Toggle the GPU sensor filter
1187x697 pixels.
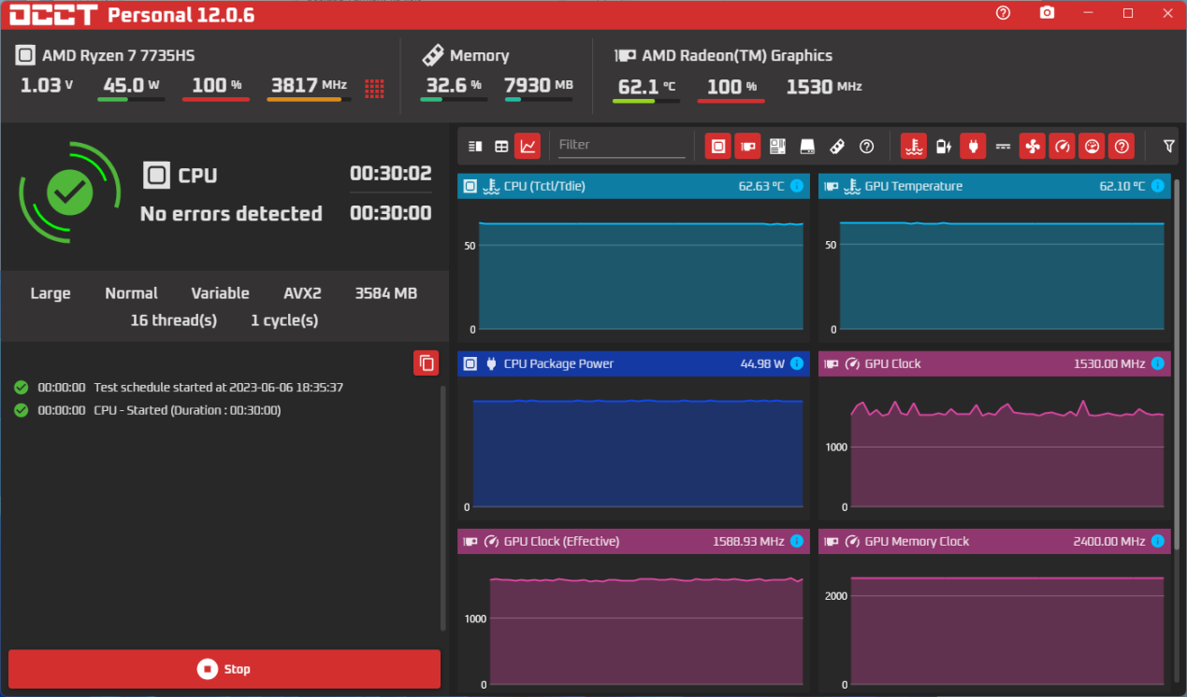[747, 146]
